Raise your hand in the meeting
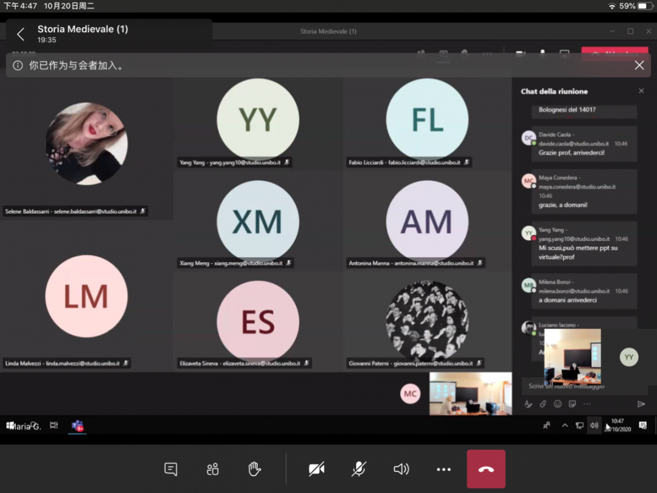The height and width of the screenshot is (493, 657). pos(254,469)
